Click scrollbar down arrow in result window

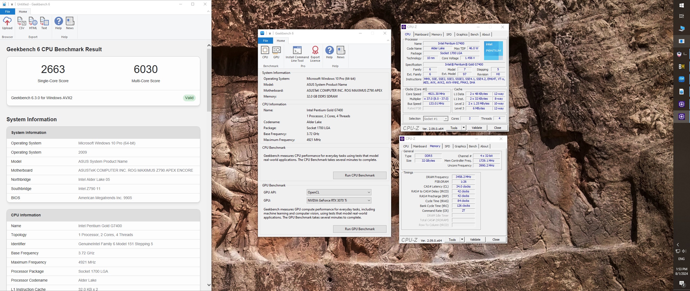(x=209, y=285)
